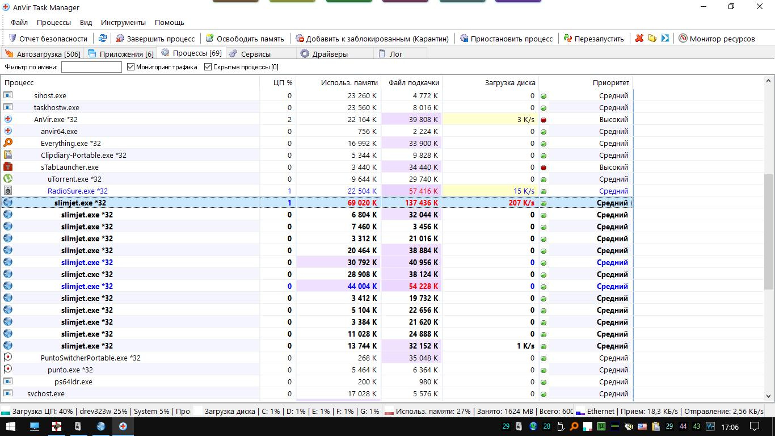Click the Slimjet globe icon on the taskbar
775x436 pixels.
pos(100,426)
